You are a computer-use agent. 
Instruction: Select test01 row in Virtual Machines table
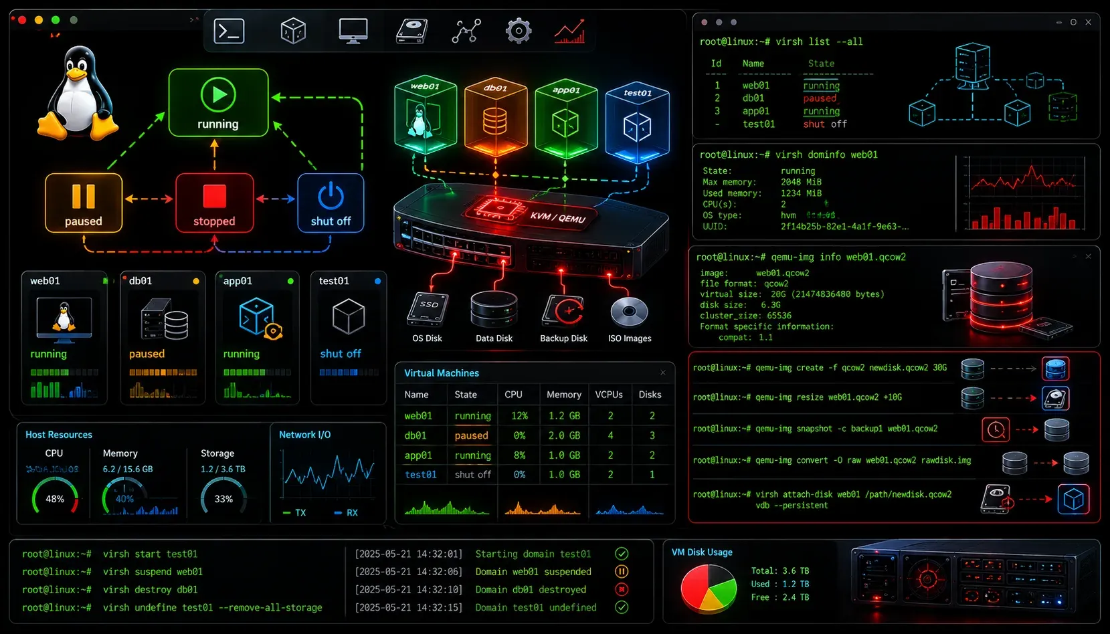click(535, 474)
